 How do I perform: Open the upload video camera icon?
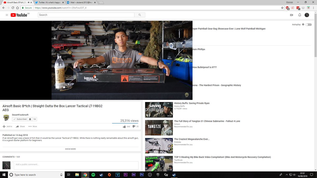point(292,15)
